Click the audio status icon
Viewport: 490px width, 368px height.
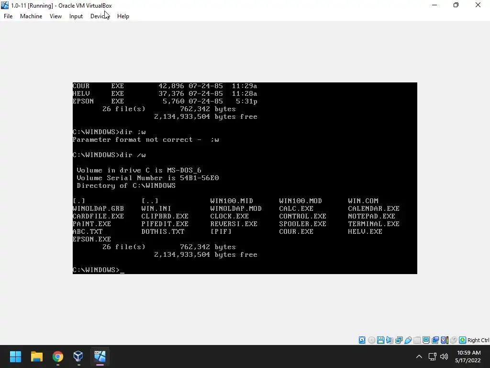click(x=390, y=340)
